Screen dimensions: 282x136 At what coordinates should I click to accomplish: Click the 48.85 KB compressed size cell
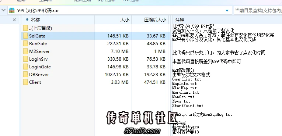[x=156, y=44]
